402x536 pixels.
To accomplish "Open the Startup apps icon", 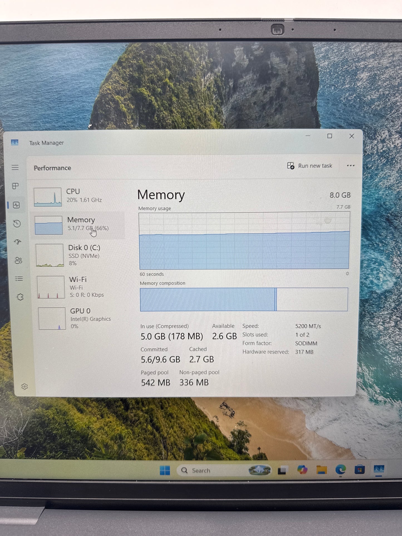I will coord(18,242).
